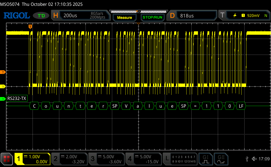Select the RS232-TX decode label

[17, 98]
